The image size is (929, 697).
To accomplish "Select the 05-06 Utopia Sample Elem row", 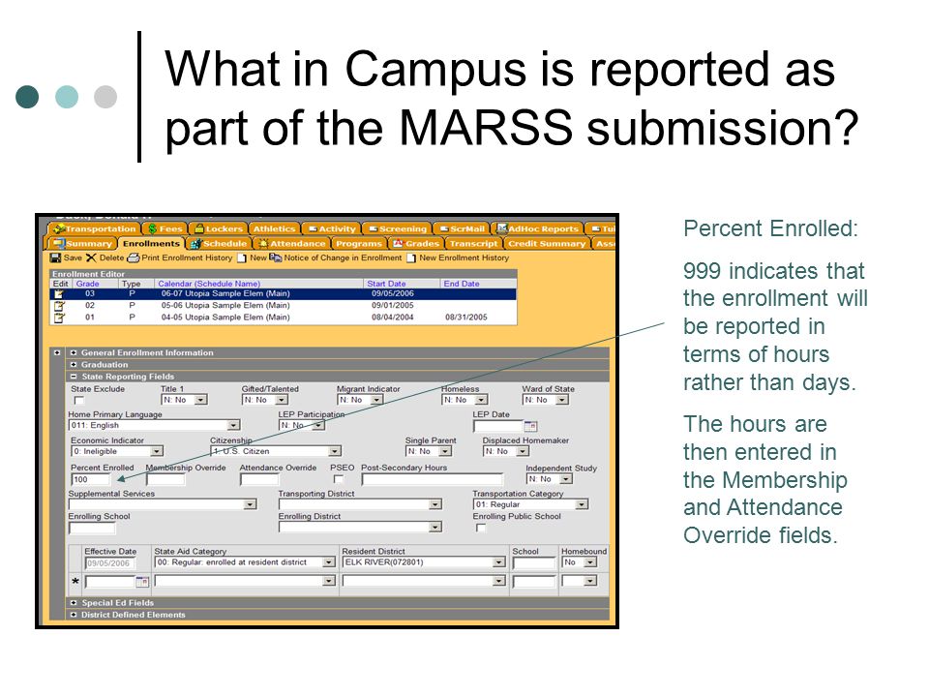I will pos(284,306).
